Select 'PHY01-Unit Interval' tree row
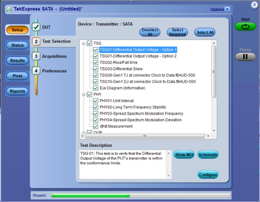 point(117,101)
